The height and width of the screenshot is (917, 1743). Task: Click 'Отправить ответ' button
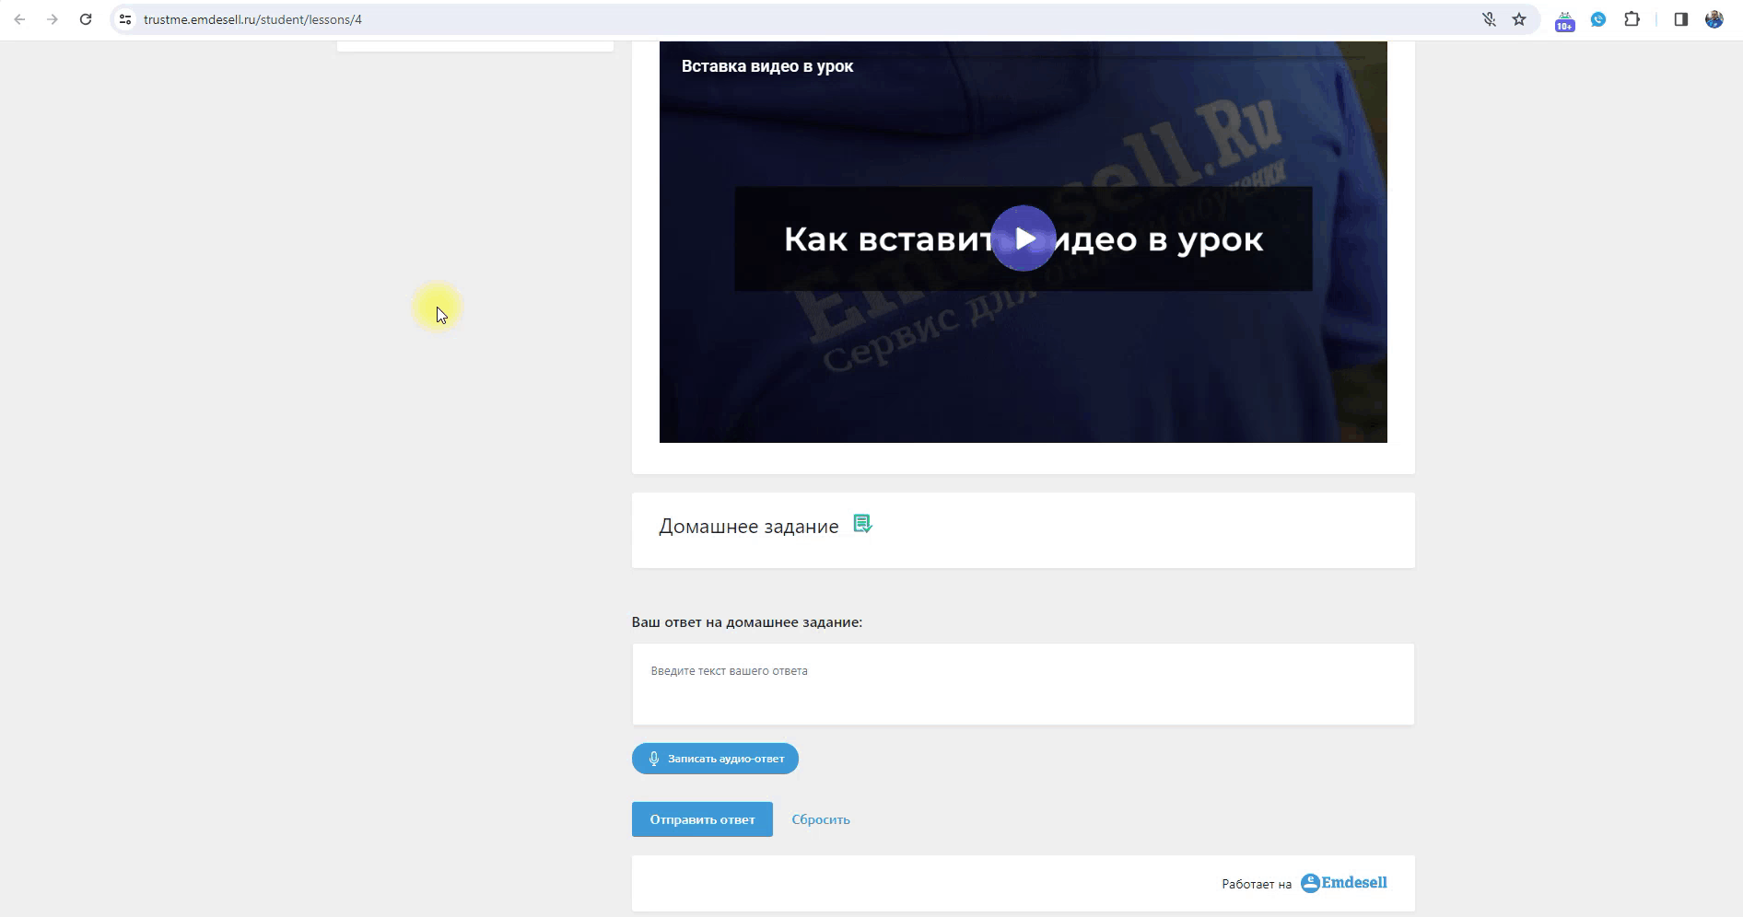(x=702, y=819)
